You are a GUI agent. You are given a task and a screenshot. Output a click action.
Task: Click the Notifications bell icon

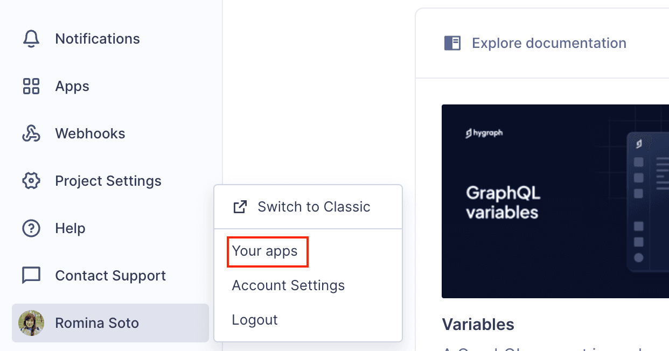(31, 39)
